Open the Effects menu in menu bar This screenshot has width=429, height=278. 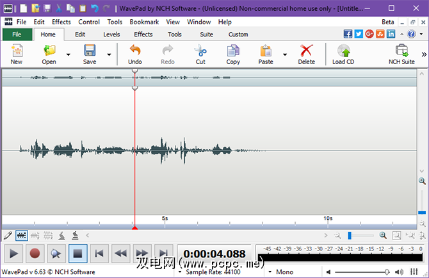[x=61, y=22]
